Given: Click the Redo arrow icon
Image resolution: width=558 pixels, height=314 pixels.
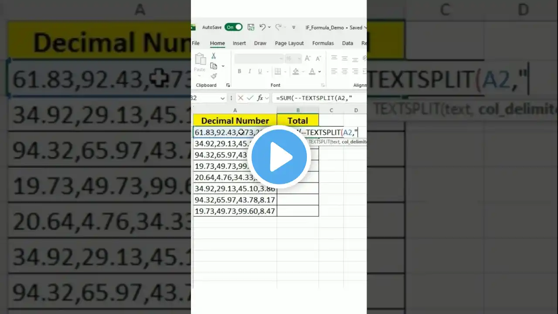Looking at the screenshot, I should (x=278, y=27).
